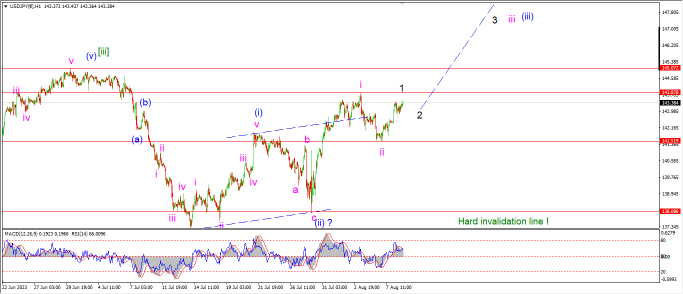Click the '27 Jun 03:00' time label
The height and width of the screenshot is (294, 683).
[x=47, y=288]
